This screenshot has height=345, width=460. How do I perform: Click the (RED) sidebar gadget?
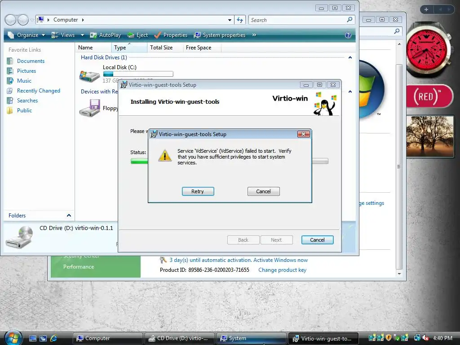click(x=429, y=96)
